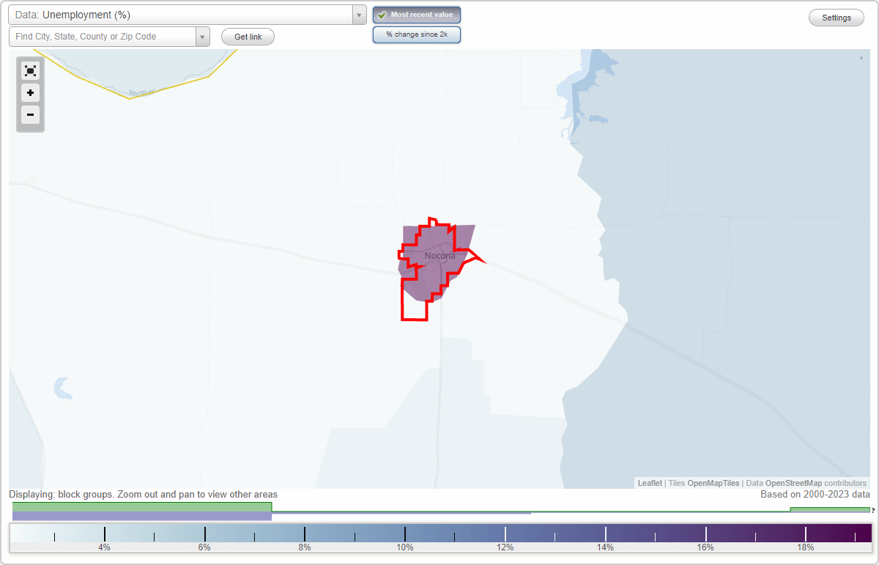The height and width of the screenshot is (565, 879).
Task: Click the full-extent map view icon
Action: (30, 70)
